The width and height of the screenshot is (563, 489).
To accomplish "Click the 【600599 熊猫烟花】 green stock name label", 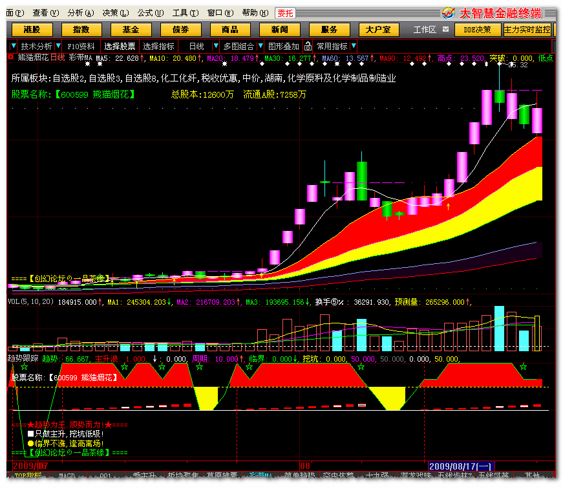I will click(x=95, y=94).
